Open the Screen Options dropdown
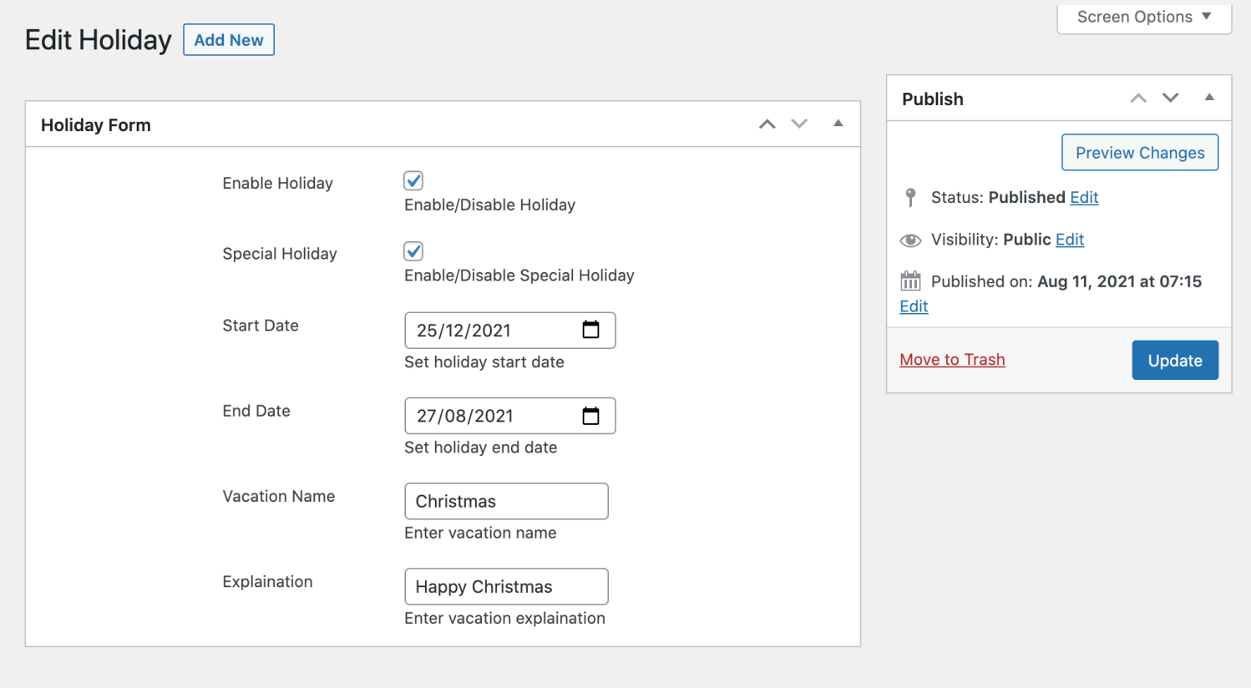This screenshot has width=1251, height=688. [x=1143, y=17]
